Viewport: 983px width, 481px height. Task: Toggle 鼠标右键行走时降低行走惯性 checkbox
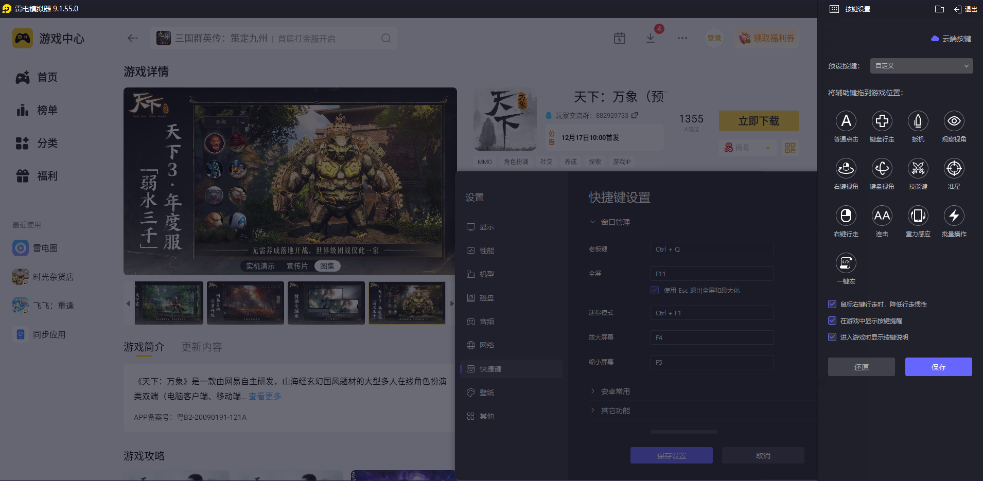click(x=832, y=304)
